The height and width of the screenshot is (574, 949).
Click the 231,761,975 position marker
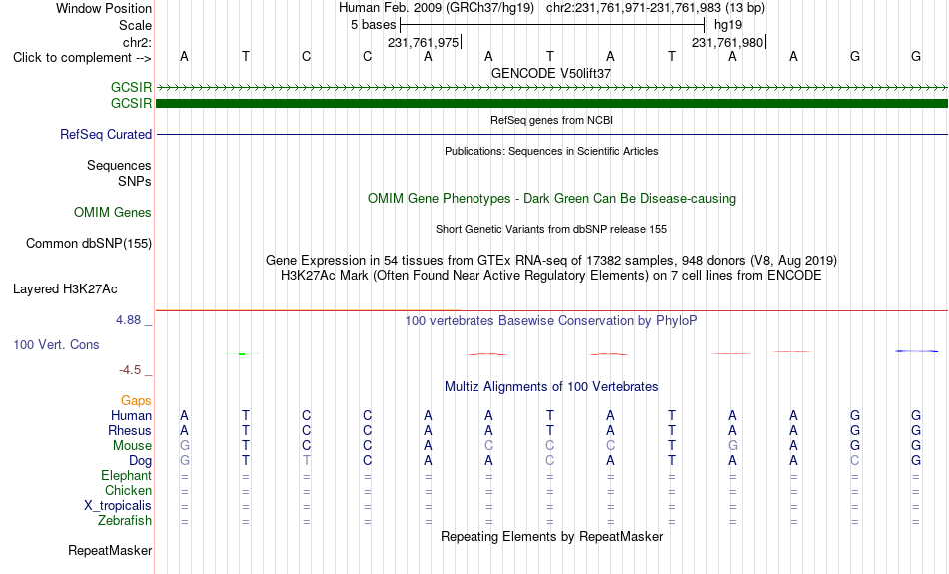click(424, 42)
